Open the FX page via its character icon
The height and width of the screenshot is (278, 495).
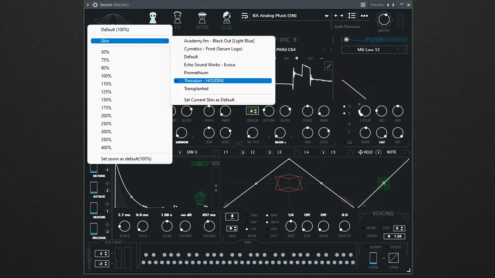coord(177,18)
